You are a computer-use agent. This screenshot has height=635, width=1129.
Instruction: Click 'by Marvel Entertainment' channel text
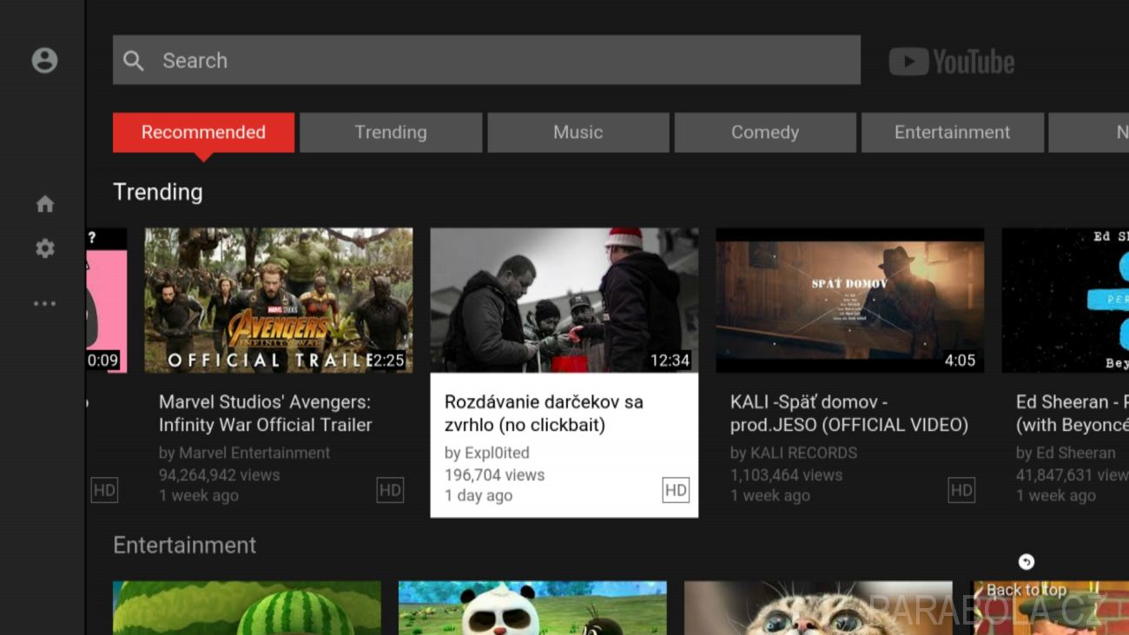point(245,453)
